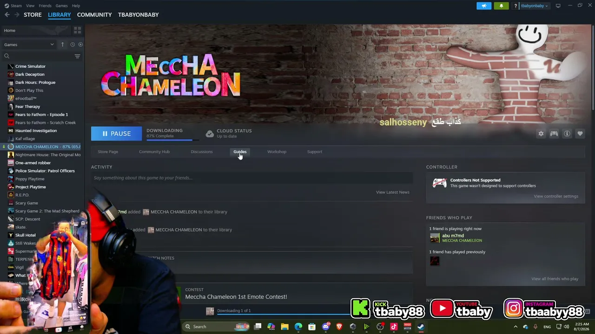Open game settings gear icon

541,134
